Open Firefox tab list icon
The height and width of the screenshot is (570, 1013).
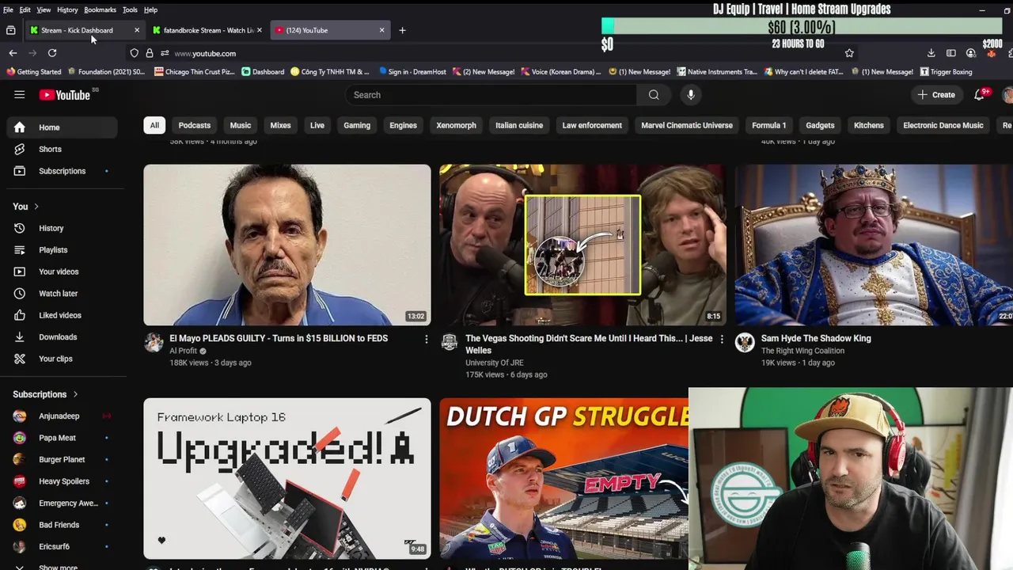coord(11,30)
